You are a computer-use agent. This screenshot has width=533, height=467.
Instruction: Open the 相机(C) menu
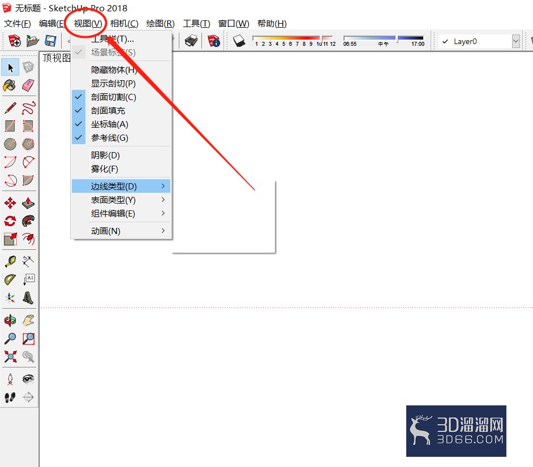click(124, 23)
